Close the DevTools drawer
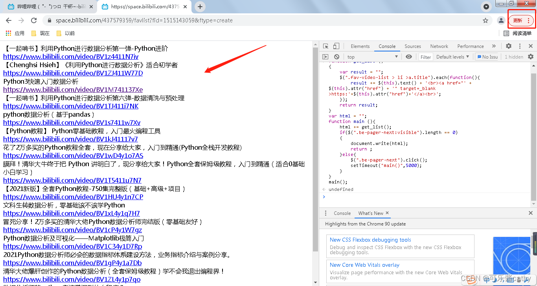The height and width of the screenshot is (286, 537). [530, 213]
